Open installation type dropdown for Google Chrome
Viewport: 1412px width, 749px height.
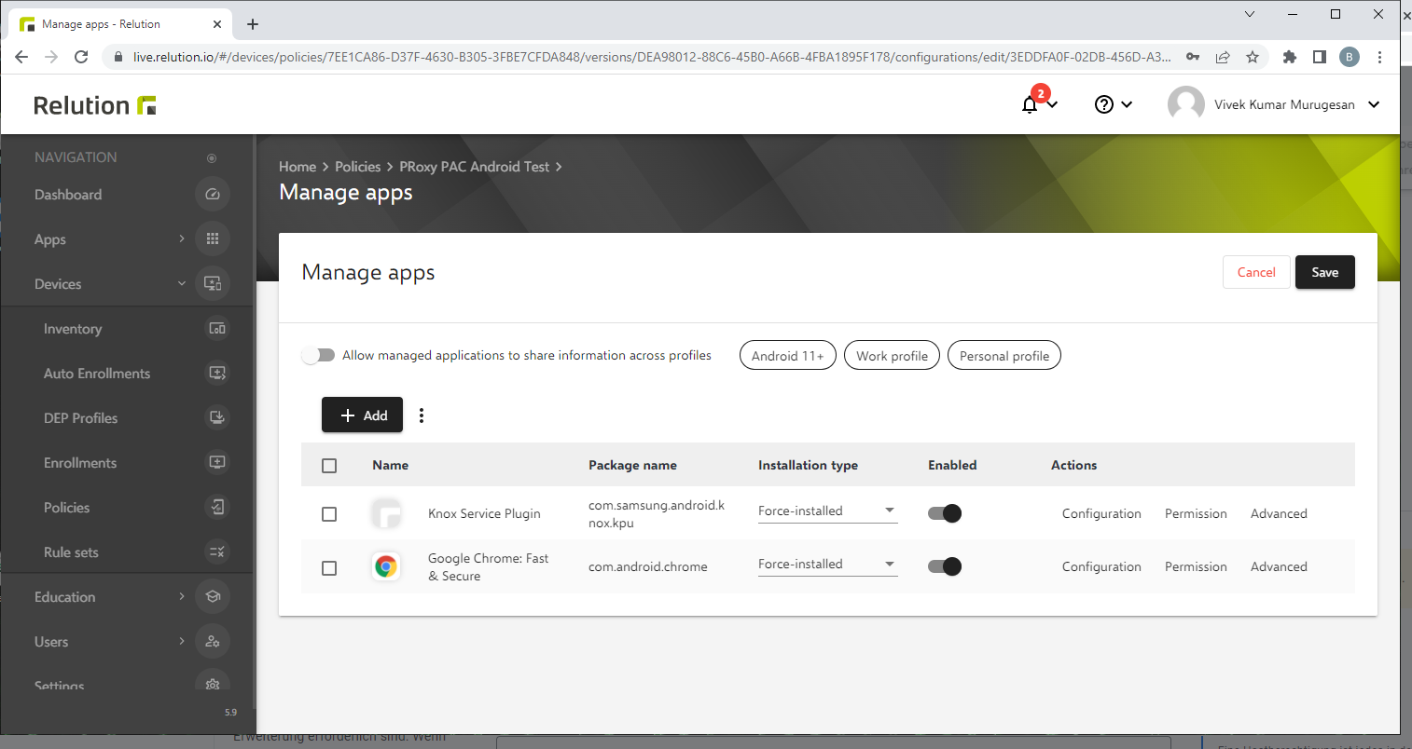pos(827,565)
